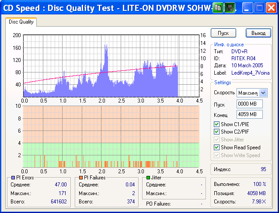Click the Конец end position field

249,114
